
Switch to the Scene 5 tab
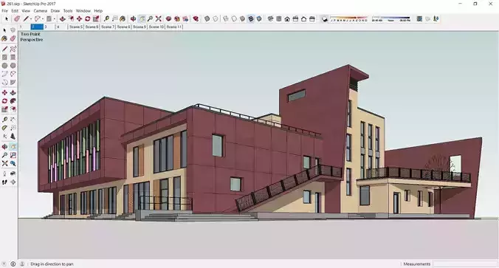pyautogui.click(x=76, y=27)
